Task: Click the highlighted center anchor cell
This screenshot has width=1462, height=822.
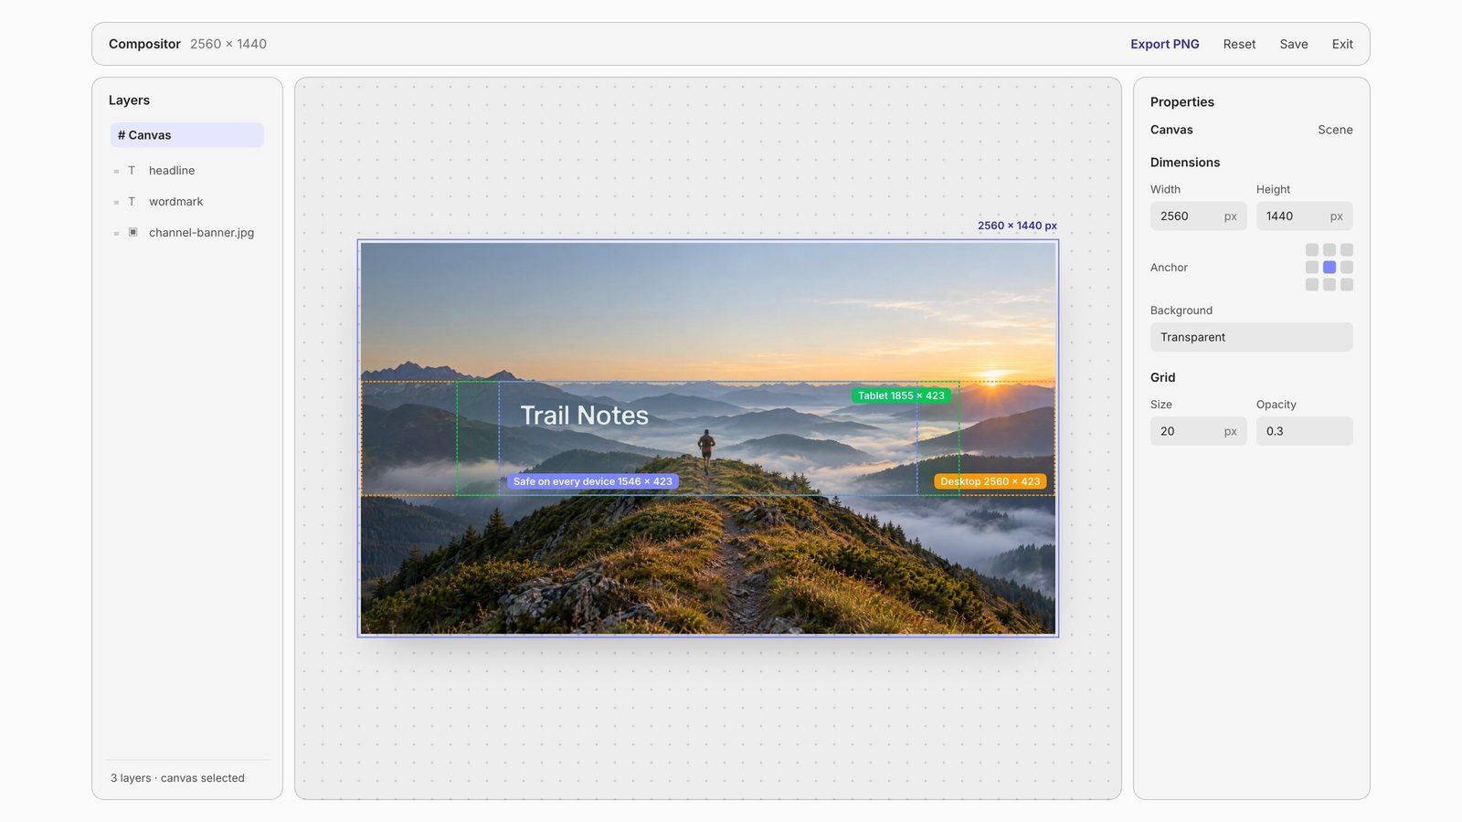Action: point(1330,268)
